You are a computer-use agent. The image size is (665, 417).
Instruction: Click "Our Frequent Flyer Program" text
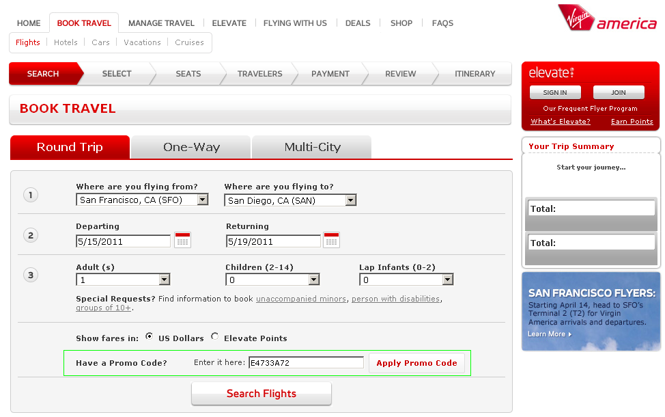(x=591, y=108)
